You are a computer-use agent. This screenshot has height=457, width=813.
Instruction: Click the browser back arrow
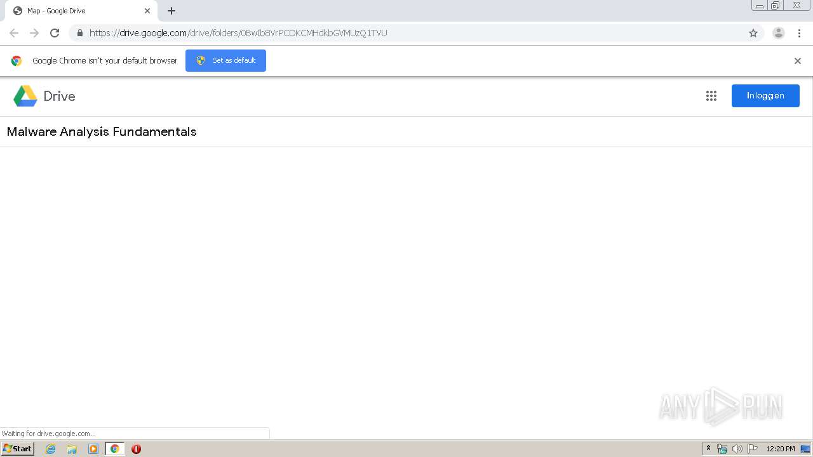(x=14, y=33)
